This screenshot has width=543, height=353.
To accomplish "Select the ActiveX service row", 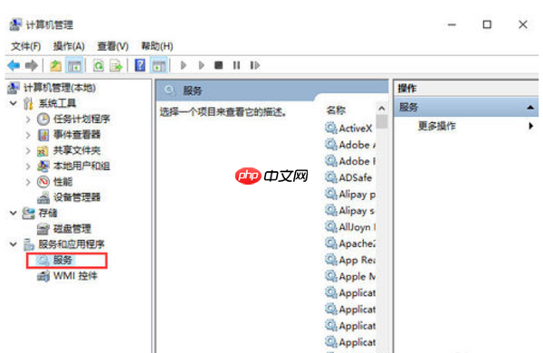I will [x=349, y=129].
